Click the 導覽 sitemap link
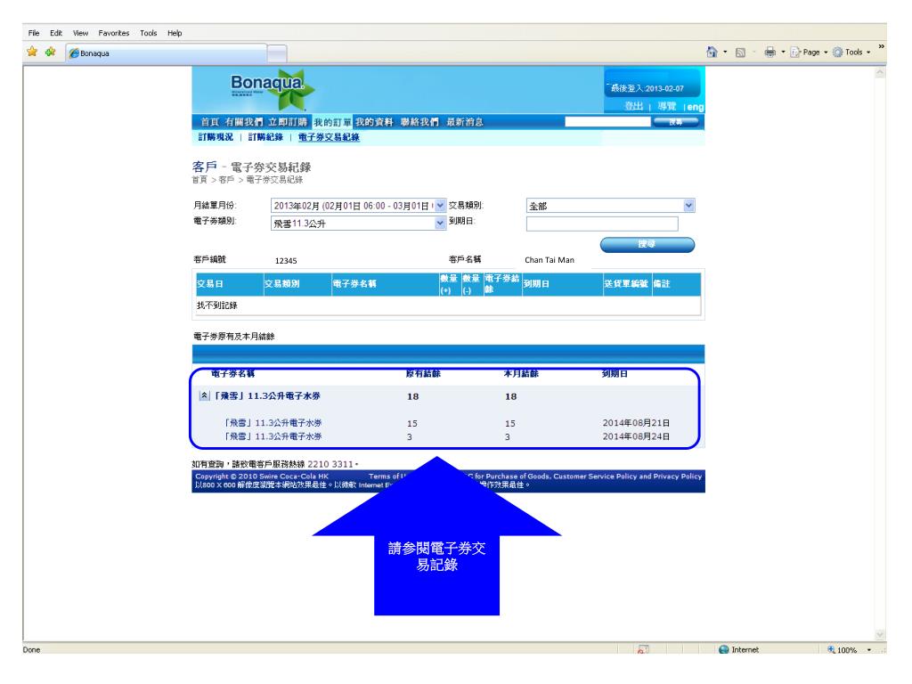 [x=666, y=107]
